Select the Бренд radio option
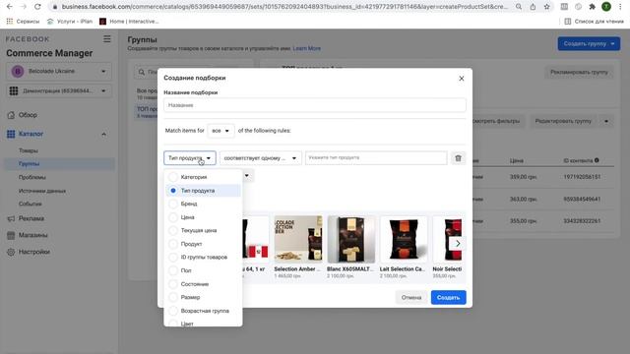This screenshot has width=630, height=354. pyautogui.click(x=173, y=204)
